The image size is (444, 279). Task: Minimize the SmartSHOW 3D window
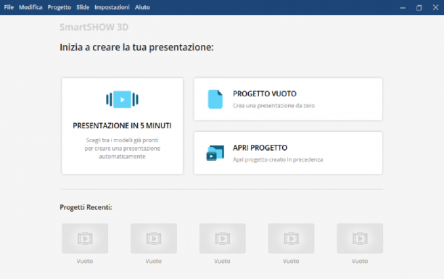click(x=403, y=8)
